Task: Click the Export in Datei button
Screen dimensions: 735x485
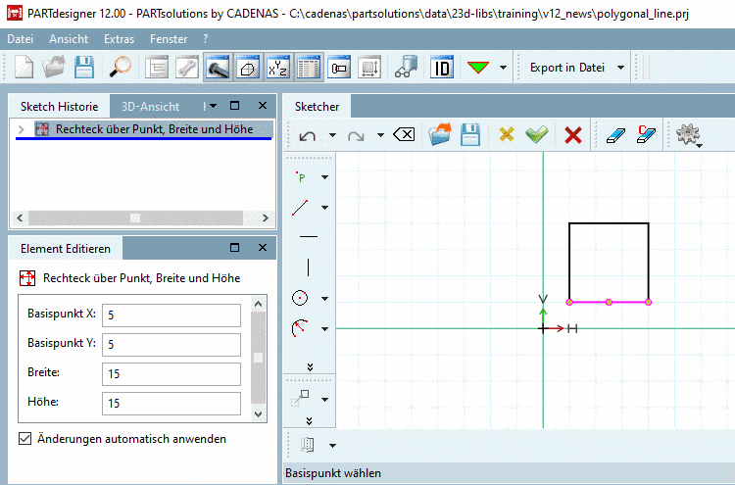Action: click(566, 68)
